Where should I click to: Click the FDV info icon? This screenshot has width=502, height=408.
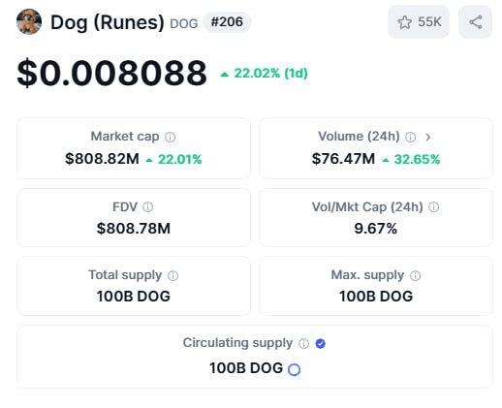[148, 207]
